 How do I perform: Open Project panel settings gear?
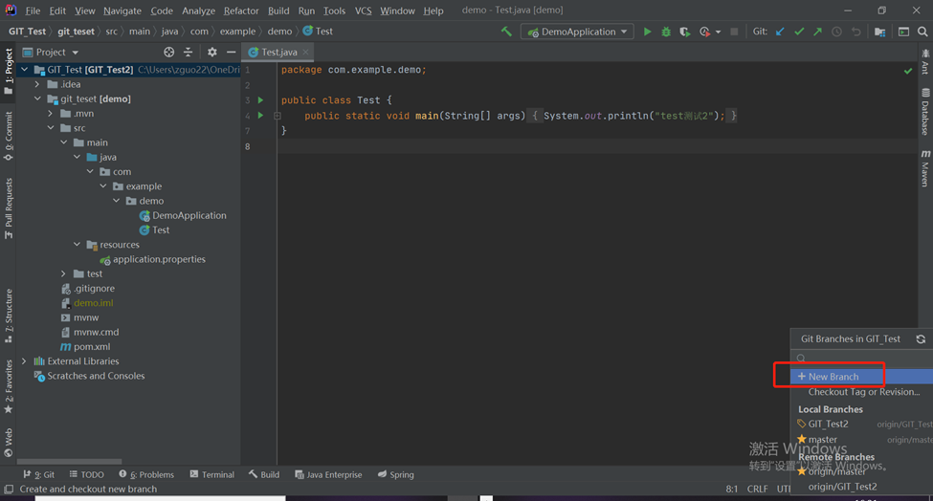click(212, 53)
